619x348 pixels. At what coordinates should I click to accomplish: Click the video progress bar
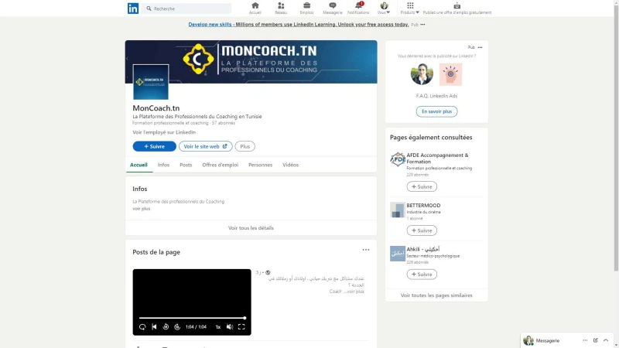(192, 318)
